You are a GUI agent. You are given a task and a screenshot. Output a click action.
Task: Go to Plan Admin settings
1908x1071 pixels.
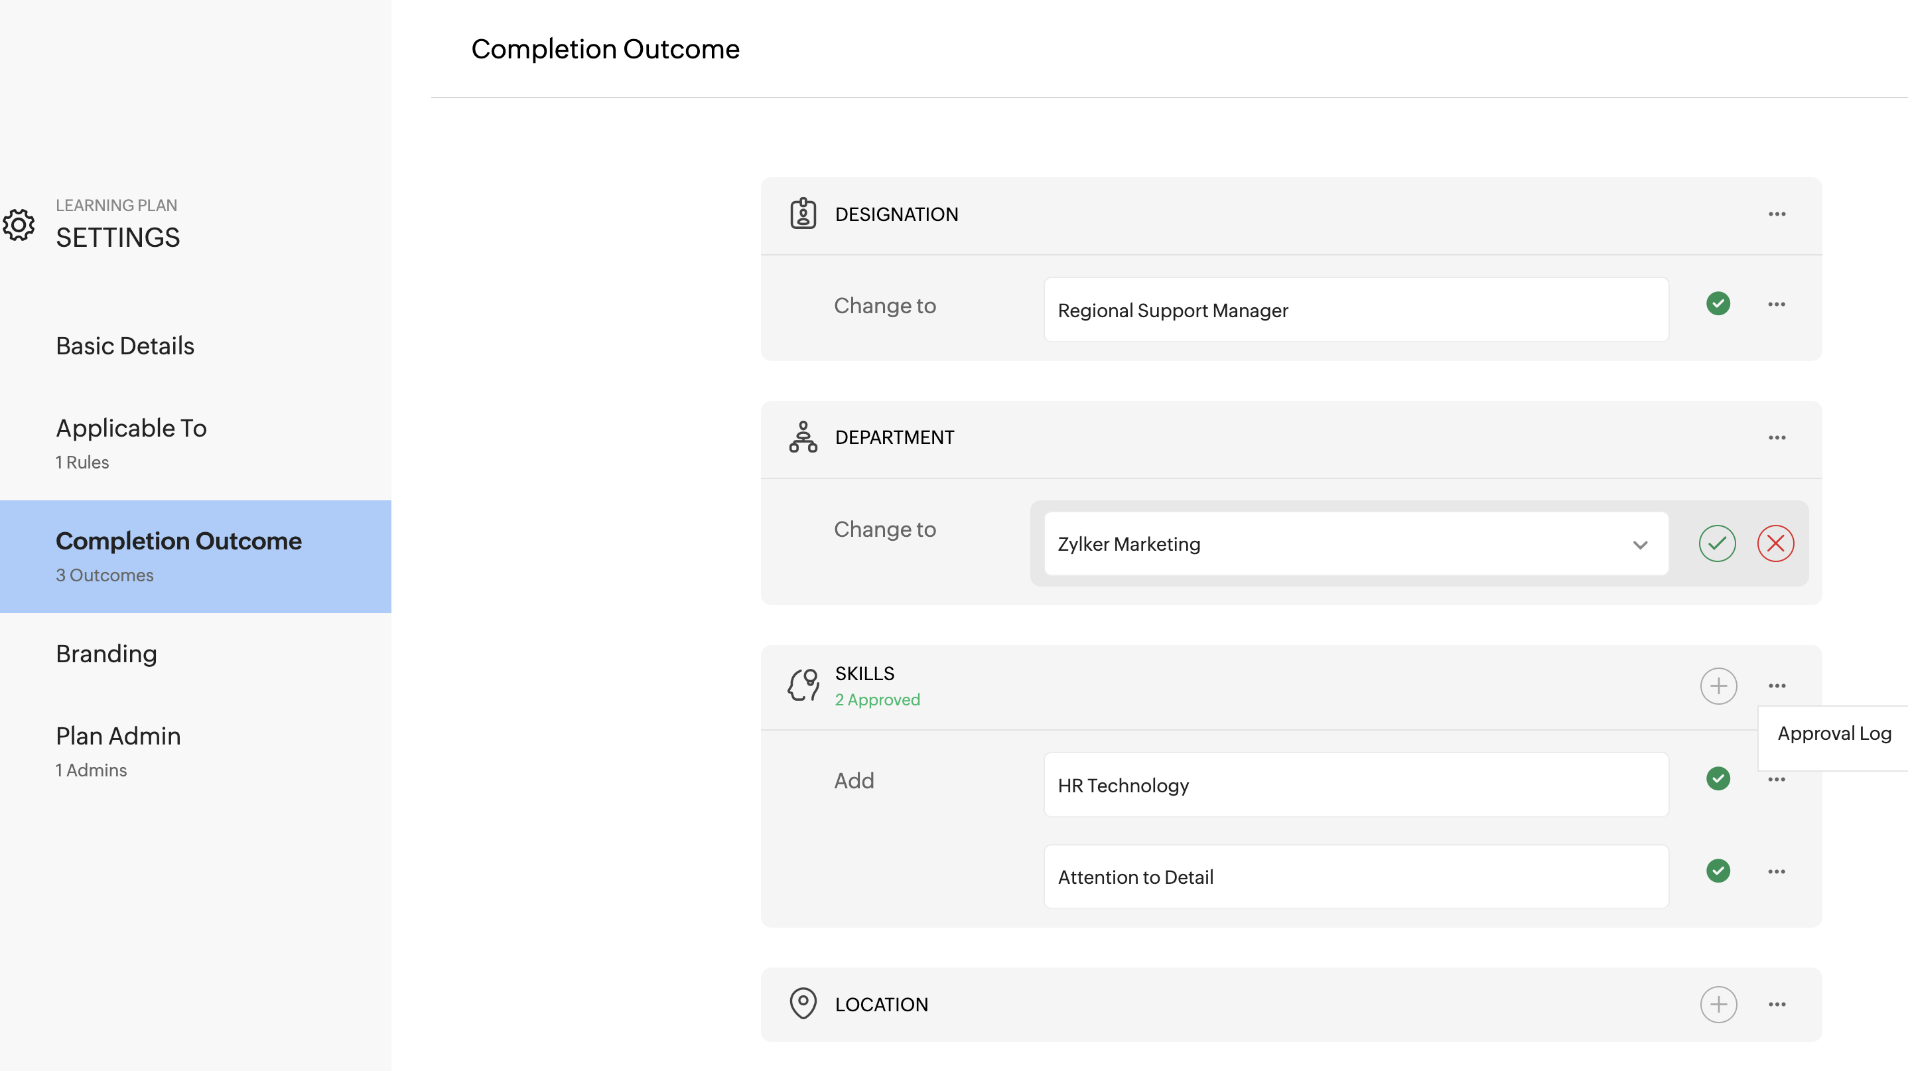119,736
